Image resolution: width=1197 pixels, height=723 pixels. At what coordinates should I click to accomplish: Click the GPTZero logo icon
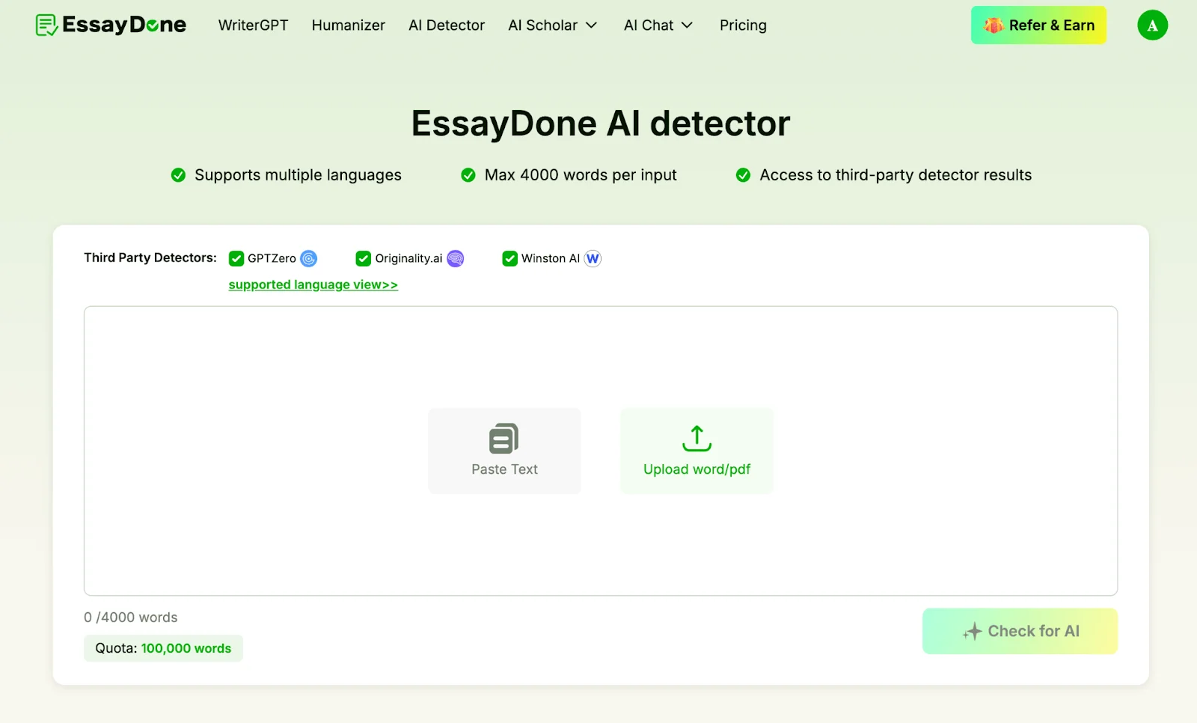308,258
